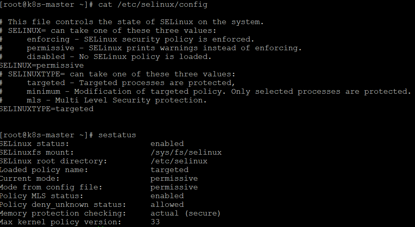
Task: Click the 'allowed' deny_unknown status value
Action: click(167, 204)
